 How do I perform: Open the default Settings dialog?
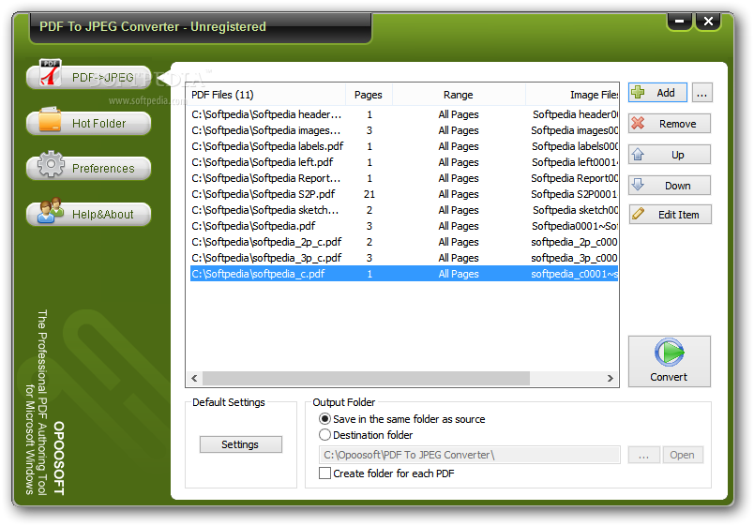[x=240, y=444]
